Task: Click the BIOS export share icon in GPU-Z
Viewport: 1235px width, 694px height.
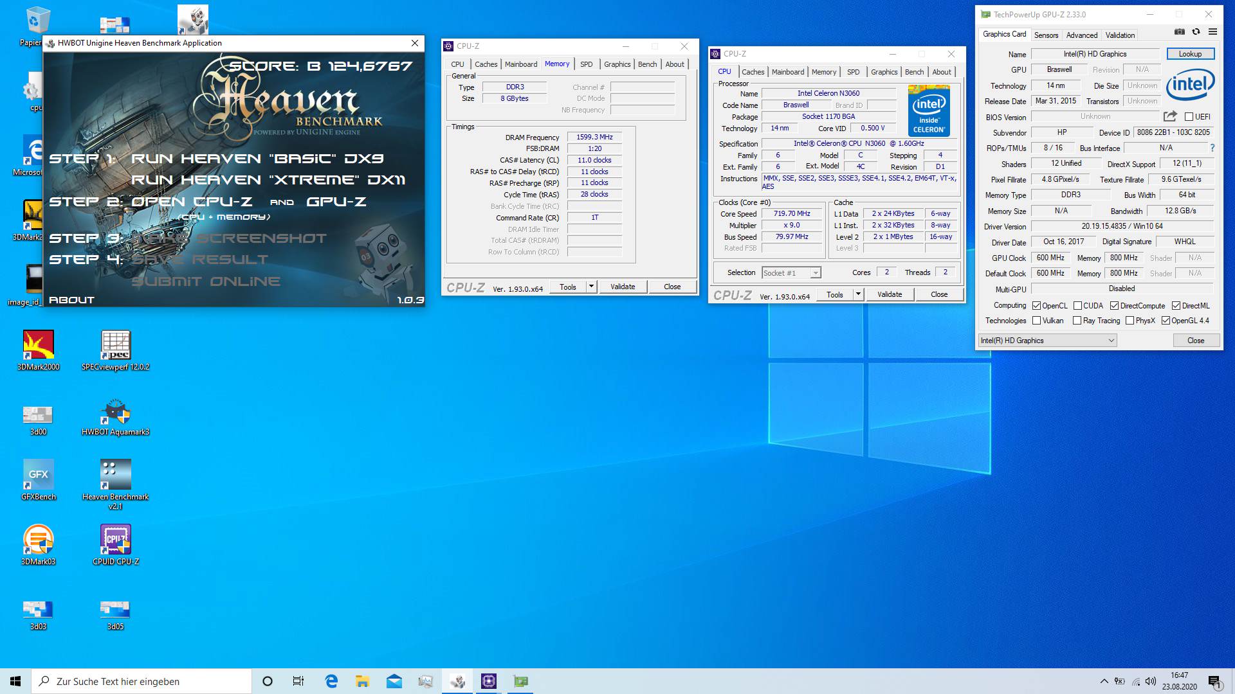Action: 1170,116
